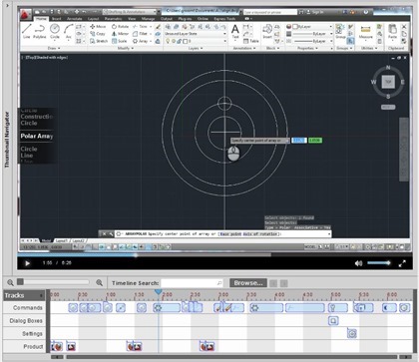Choose the Copy command in Modify
This screenshot has width=419, height=362.
(98, 34)
